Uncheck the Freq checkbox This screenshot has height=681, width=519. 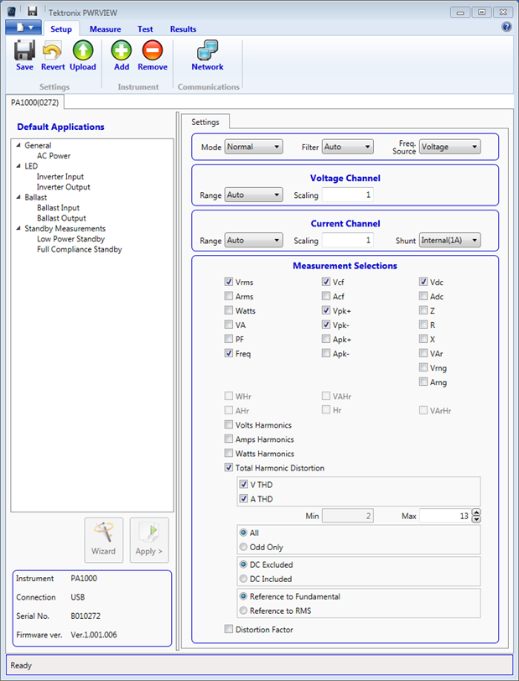tap(228, 353)
